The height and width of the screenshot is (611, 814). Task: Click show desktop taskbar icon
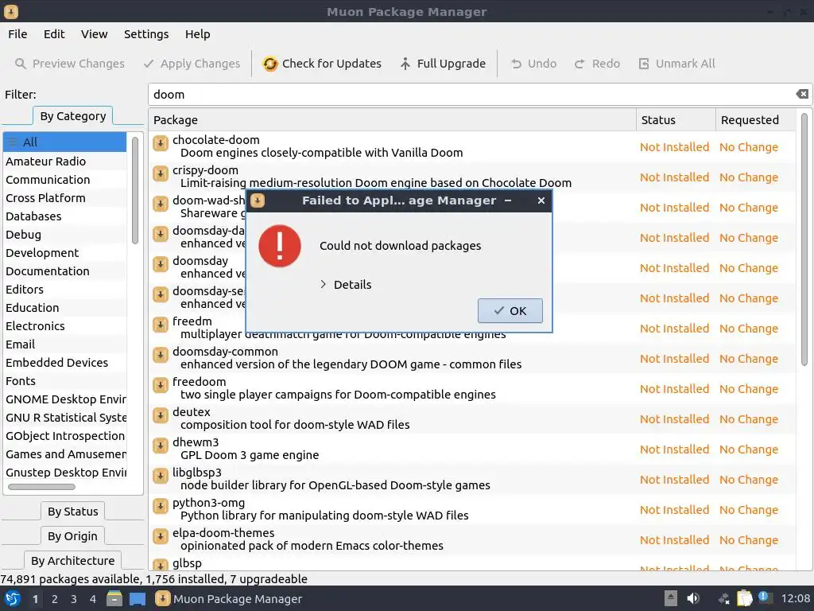tap(138, 599)
